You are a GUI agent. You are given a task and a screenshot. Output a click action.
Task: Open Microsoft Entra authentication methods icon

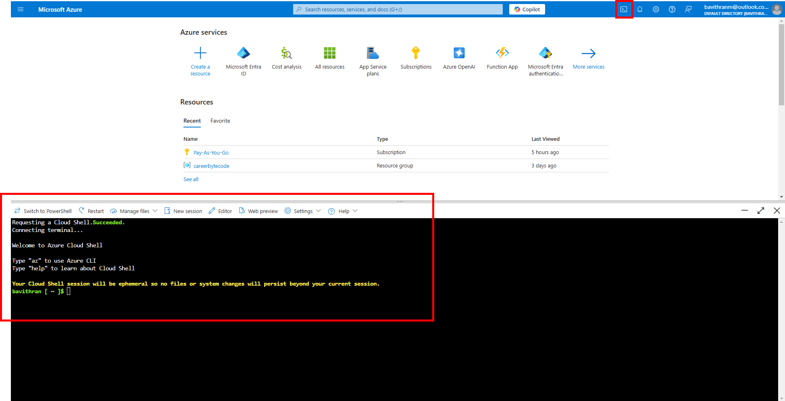[x=546, y=53]
